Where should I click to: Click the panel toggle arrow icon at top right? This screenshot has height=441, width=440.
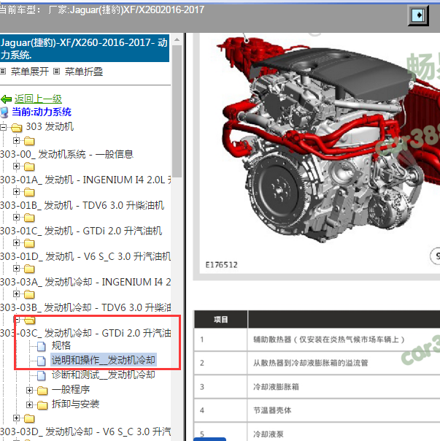pos(418,15)
